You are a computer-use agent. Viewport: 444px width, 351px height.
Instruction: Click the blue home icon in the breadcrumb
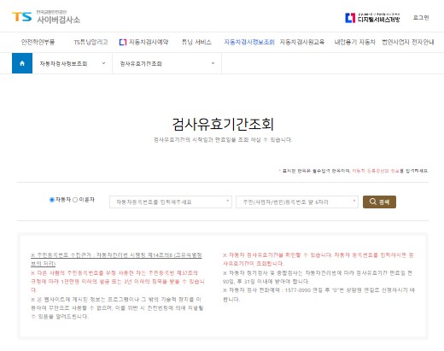[22, 63]
